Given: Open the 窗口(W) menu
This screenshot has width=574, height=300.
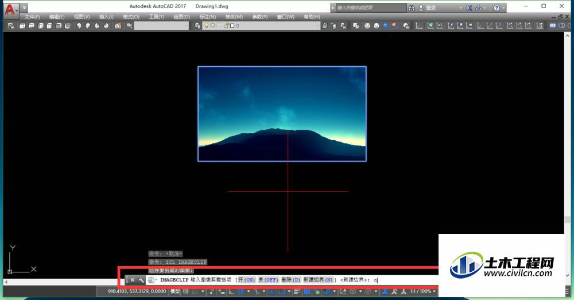Looking at the screenshot, I should [x=285, y=17].
